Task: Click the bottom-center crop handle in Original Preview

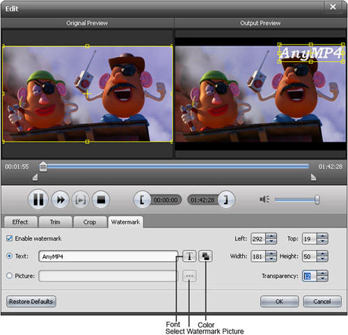Action: tap(87, 142)
